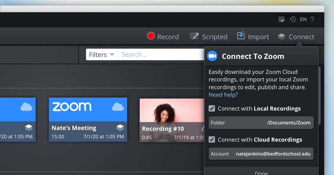Click the blue Zoom camera logo
Image resolution: width=334 pixels, height=175 pixels.
(212, 56)
